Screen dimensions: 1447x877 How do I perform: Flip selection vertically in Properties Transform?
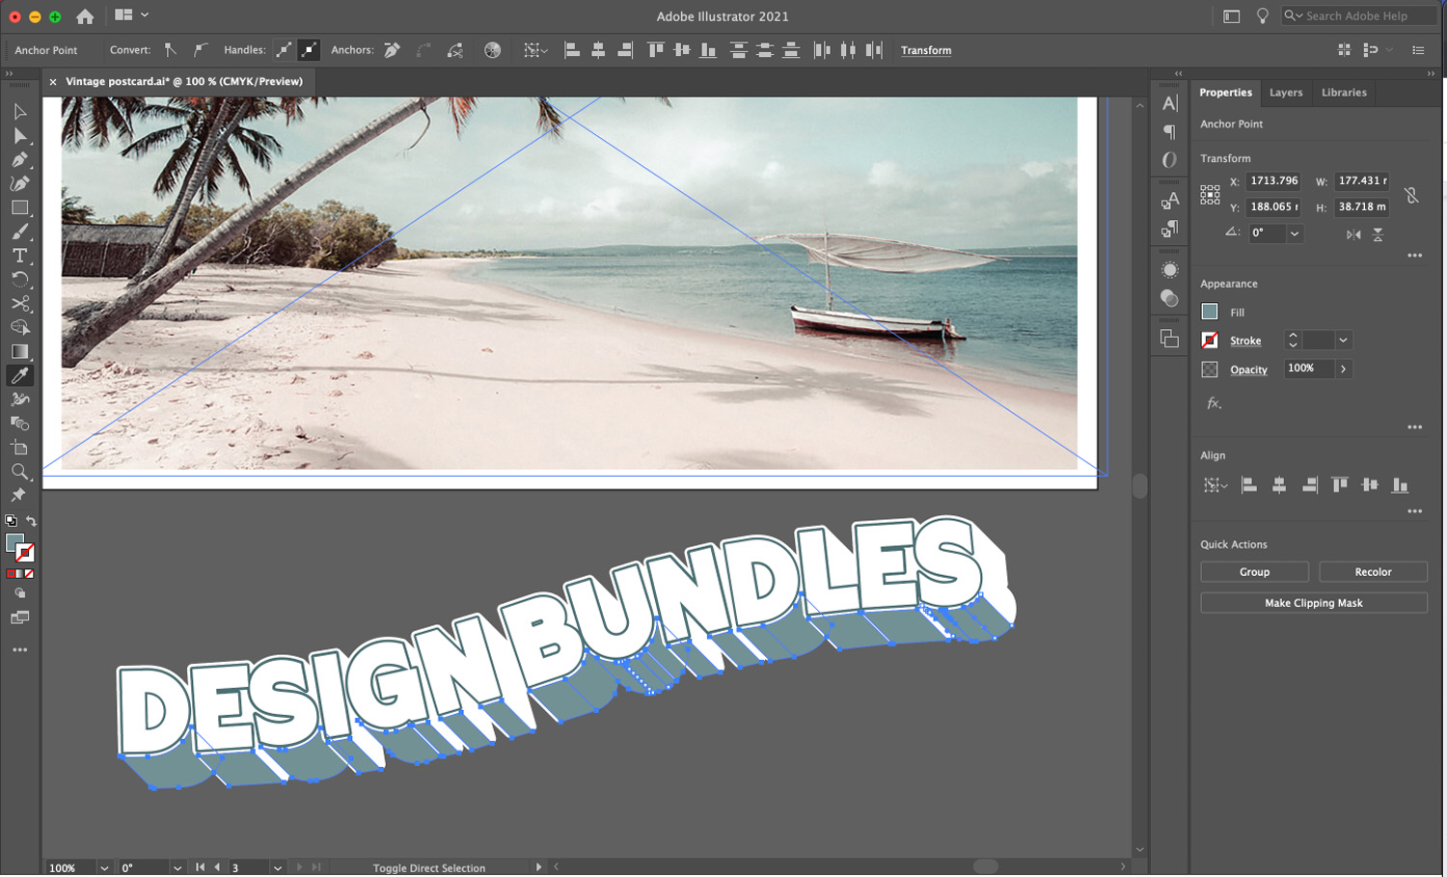(x=1378, y=234)
